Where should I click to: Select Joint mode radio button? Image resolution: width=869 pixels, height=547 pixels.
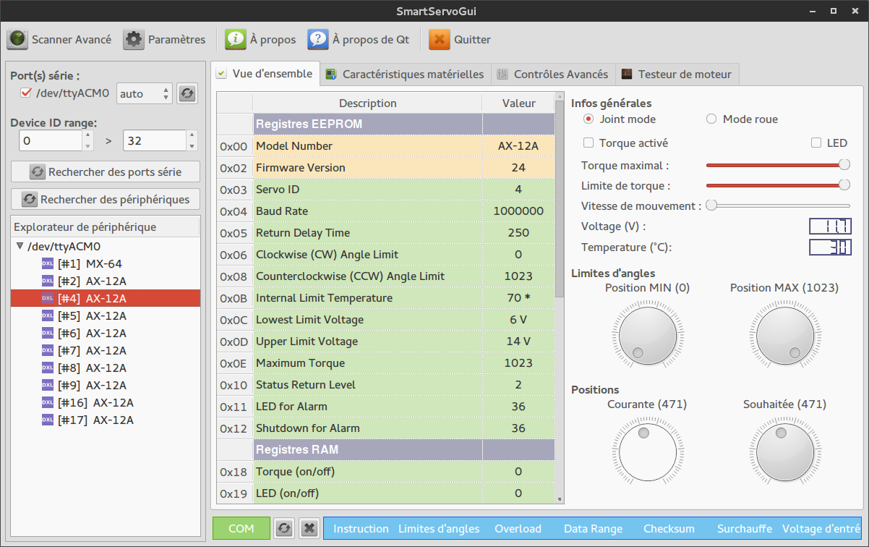pos(588,119)
